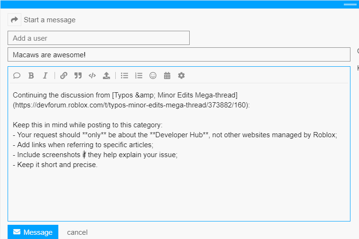
Task: Open the gear options menu in toolbar
Action: point(181,75)
